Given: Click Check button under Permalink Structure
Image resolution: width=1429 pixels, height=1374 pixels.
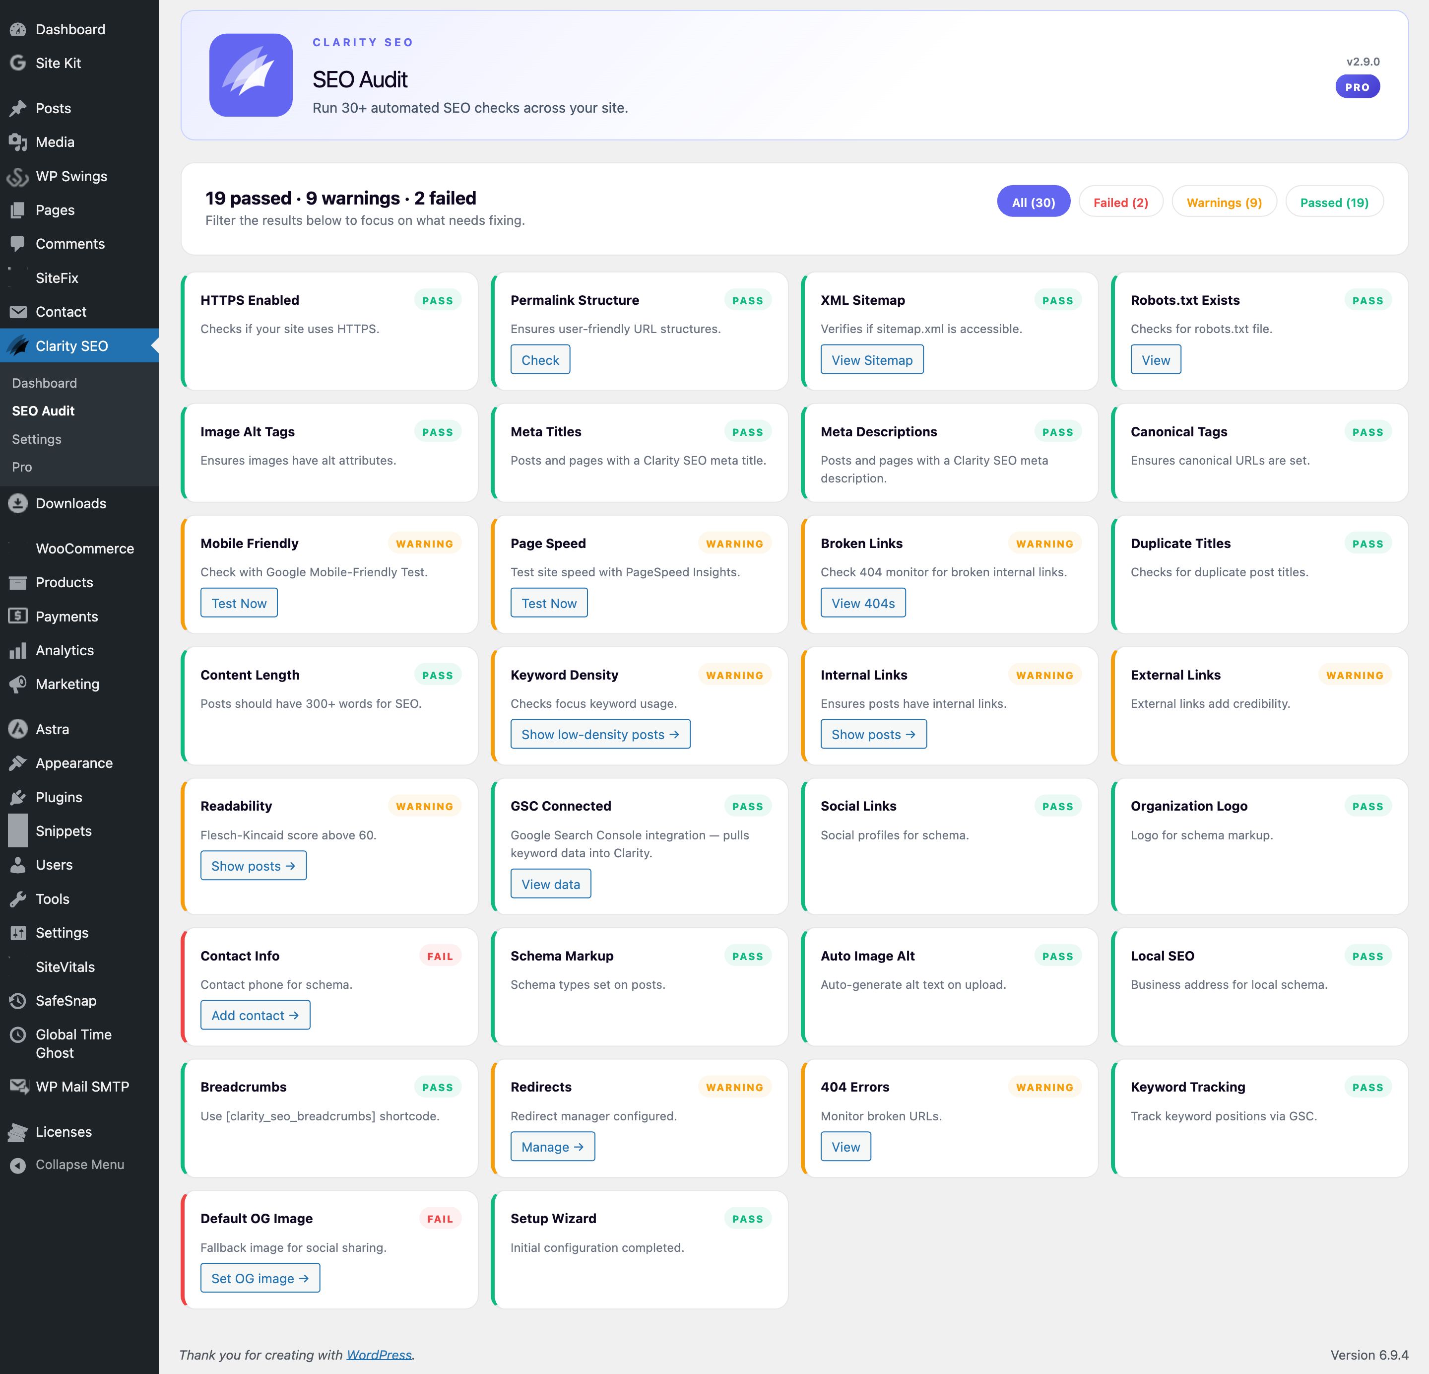Looking at the screenshot, I should coord(540,359).
